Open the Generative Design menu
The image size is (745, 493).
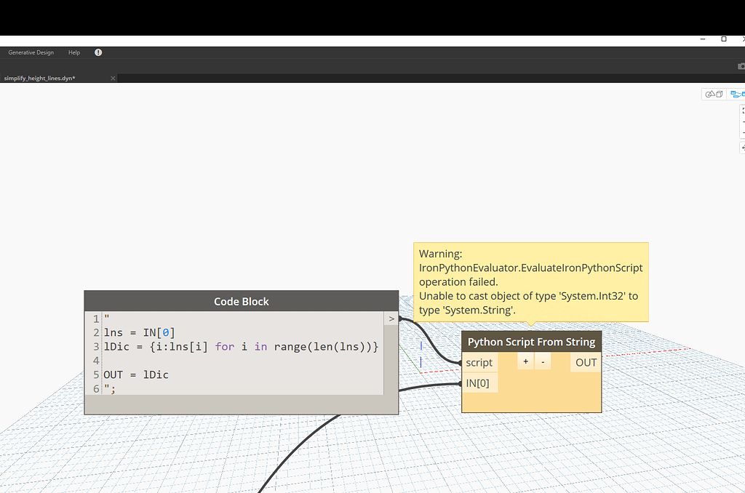[31, 52]
